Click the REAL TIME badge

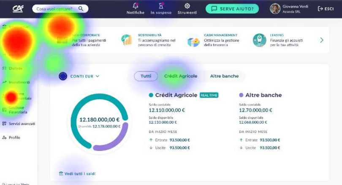tap(209, 95)
